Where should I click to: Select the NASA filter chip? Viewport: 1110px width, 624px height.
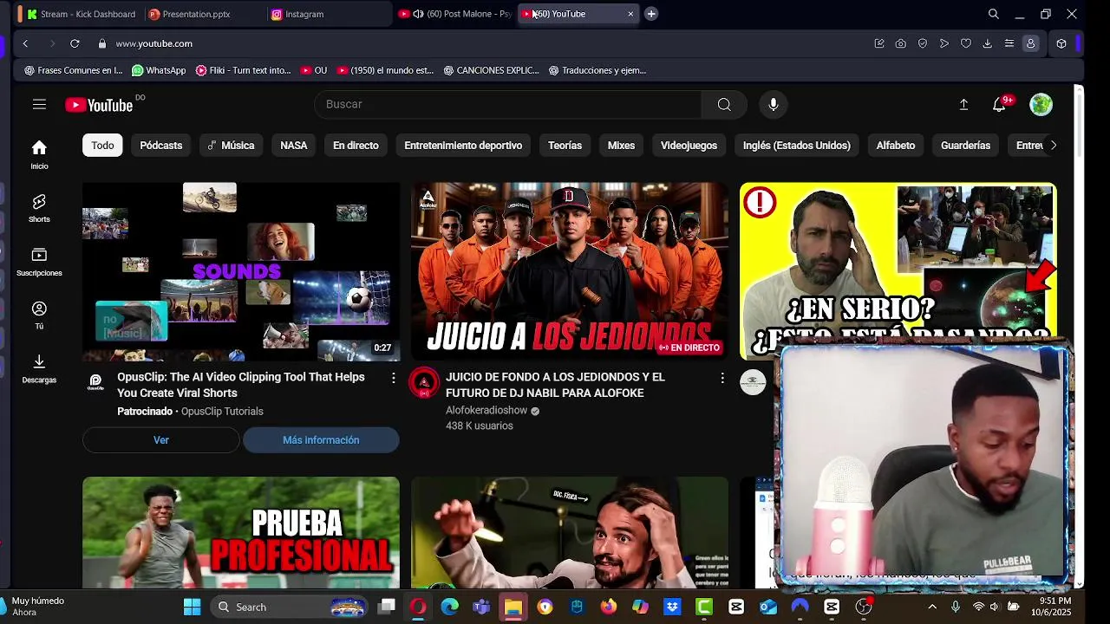[x=294, y=146]
